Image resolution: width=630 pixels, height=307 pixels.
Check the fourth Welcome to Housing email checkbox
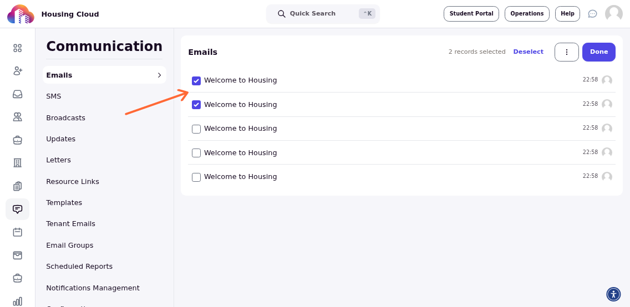pos(196,153)
